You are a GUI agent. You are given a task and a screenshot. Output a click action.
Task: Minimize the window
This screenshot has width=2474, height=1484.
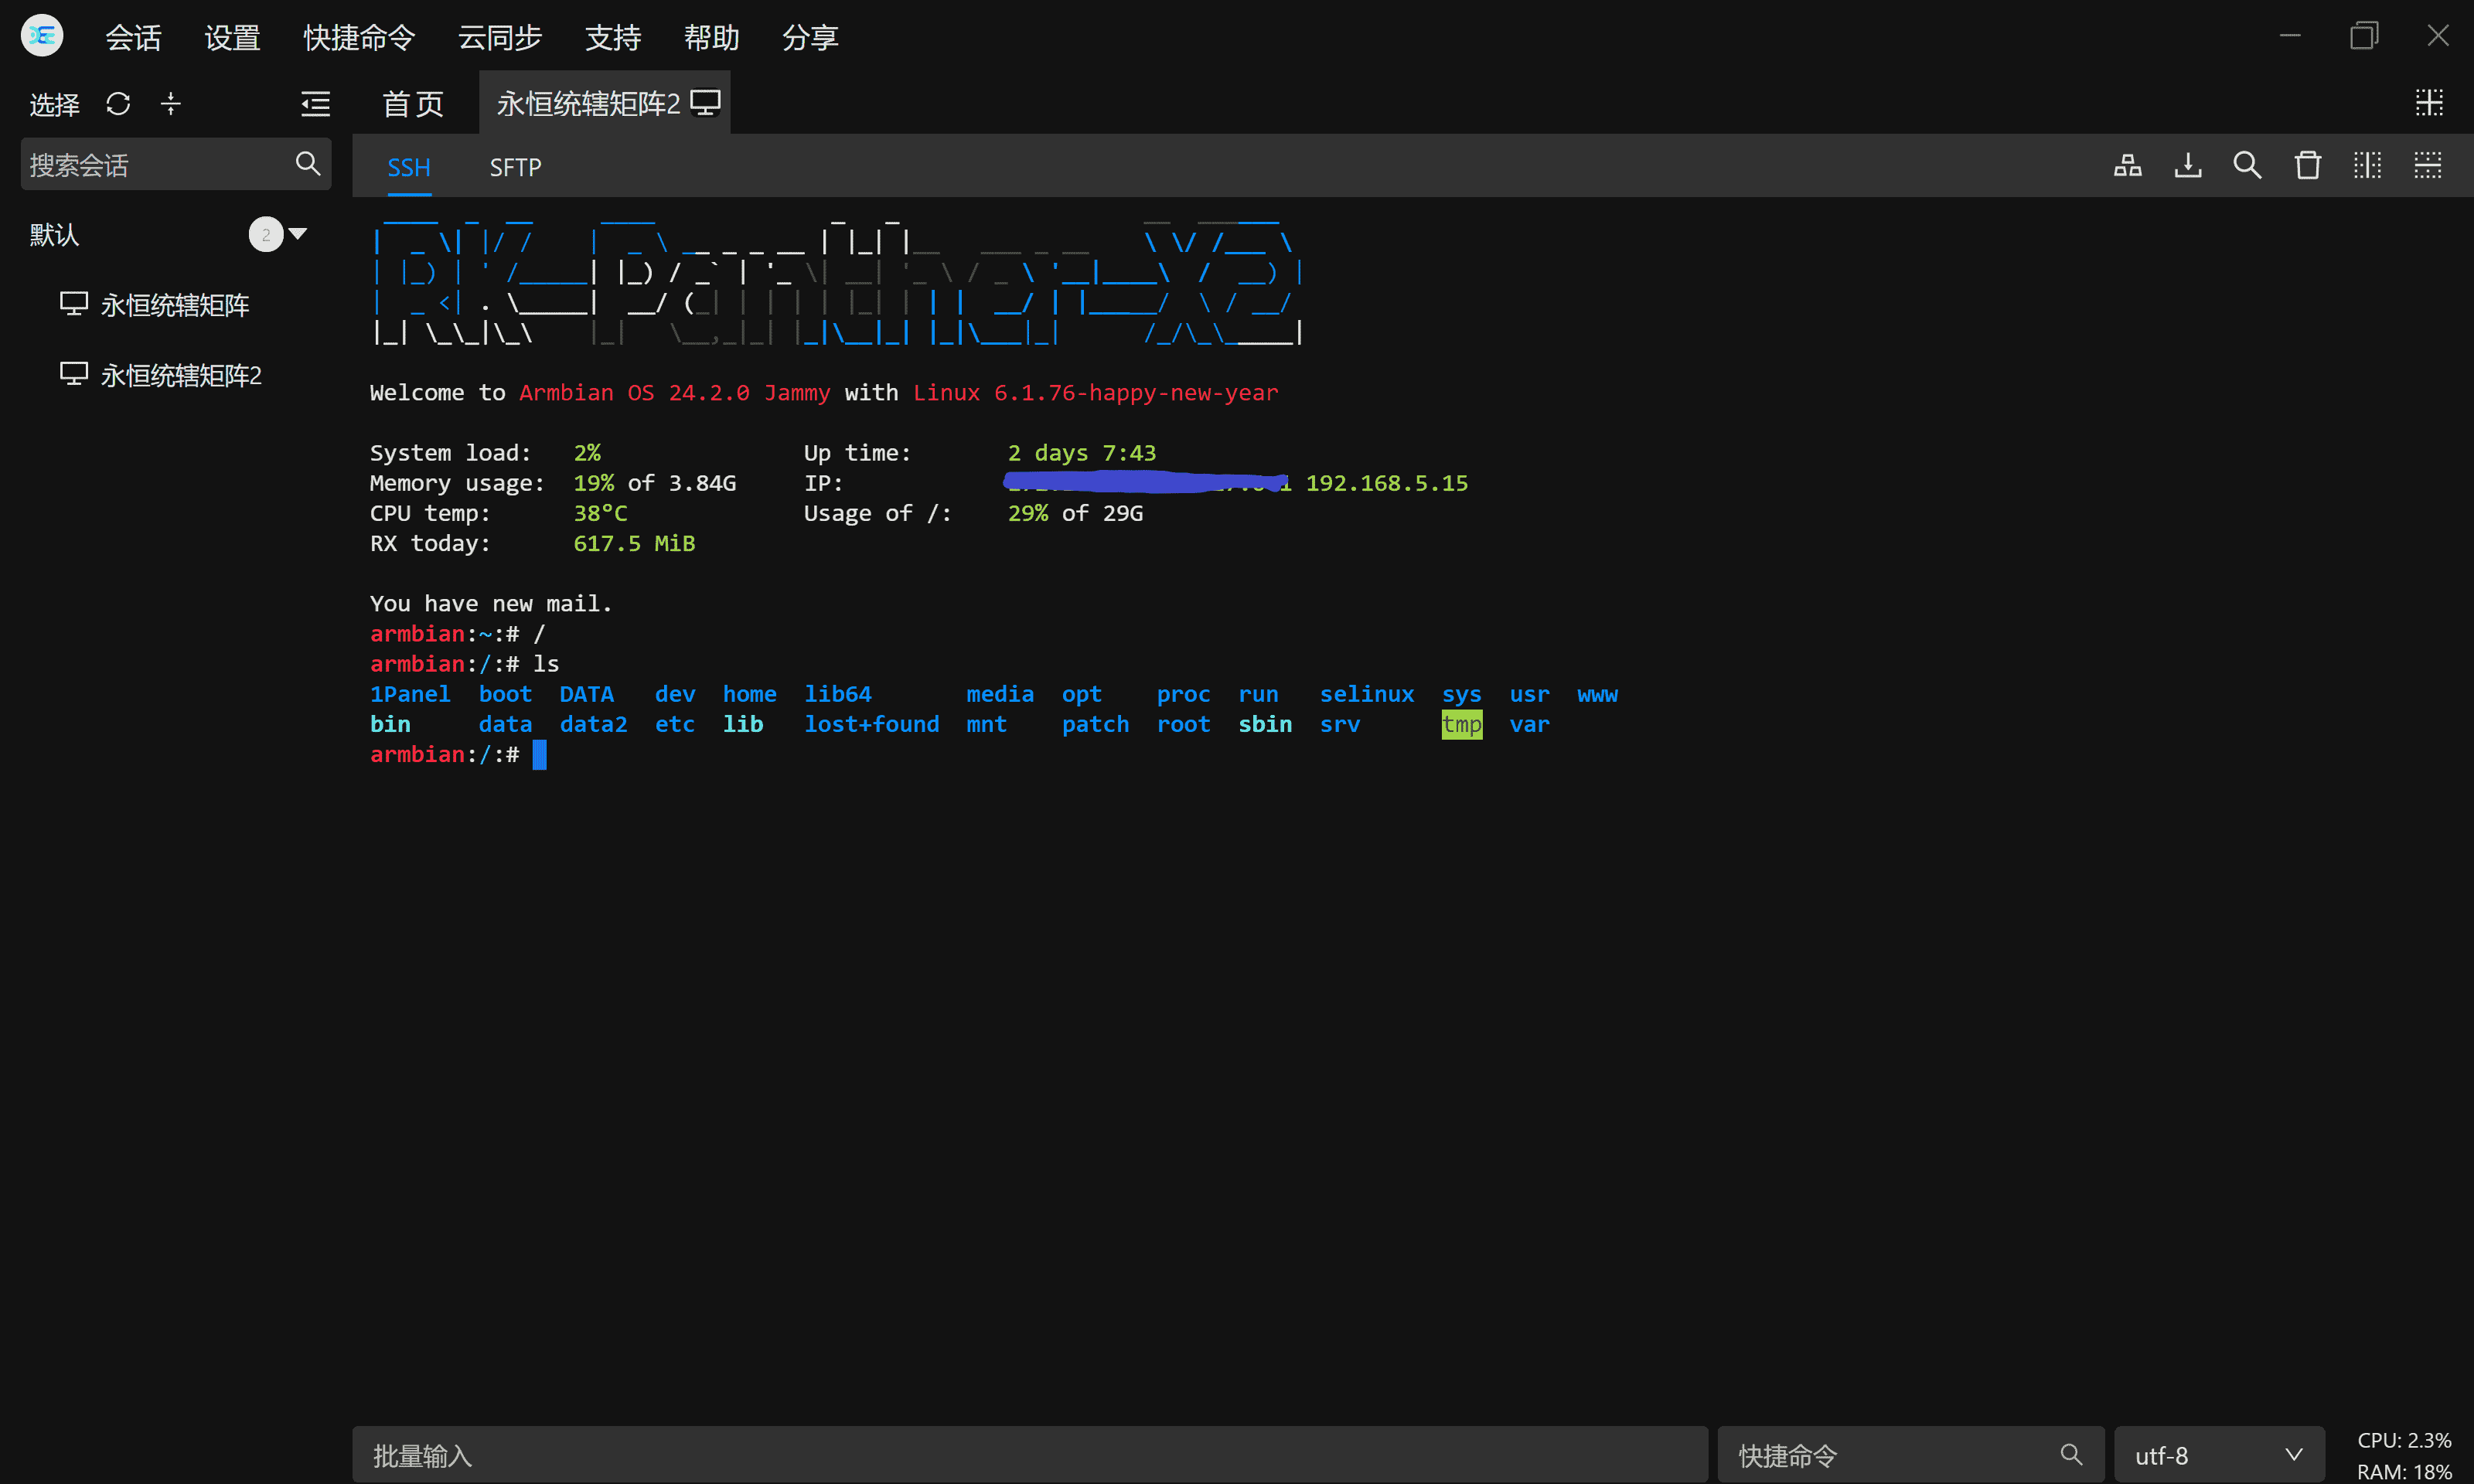pos(2290,36)
